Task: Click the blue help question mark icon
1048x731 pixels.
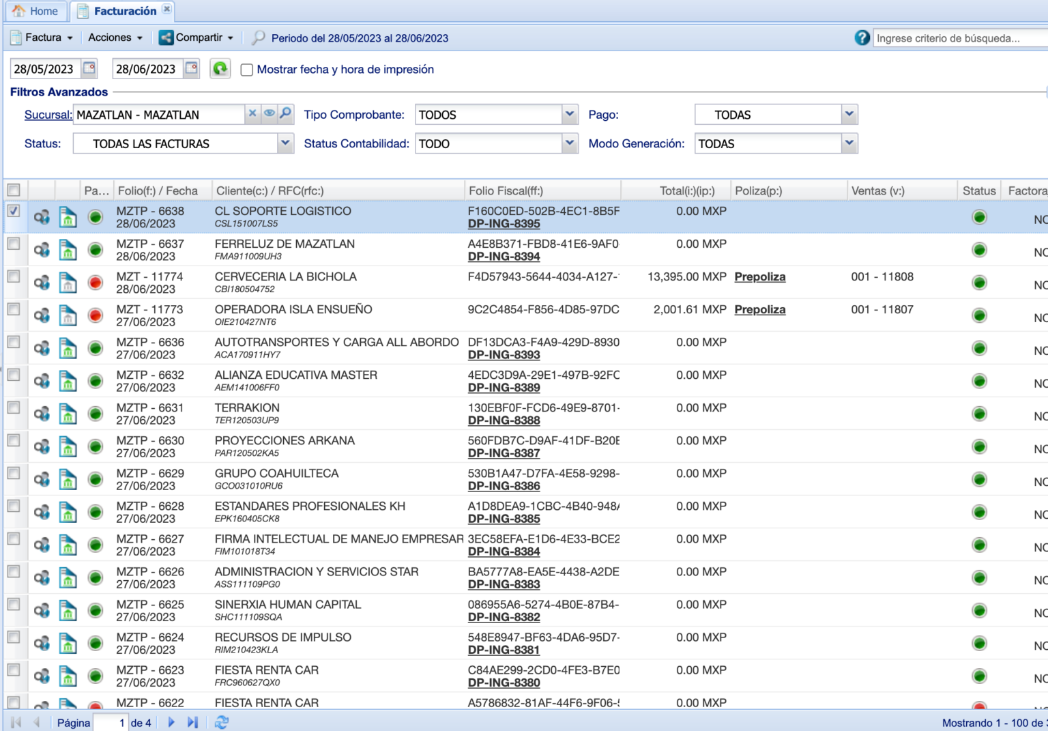Action: point(862,38)
